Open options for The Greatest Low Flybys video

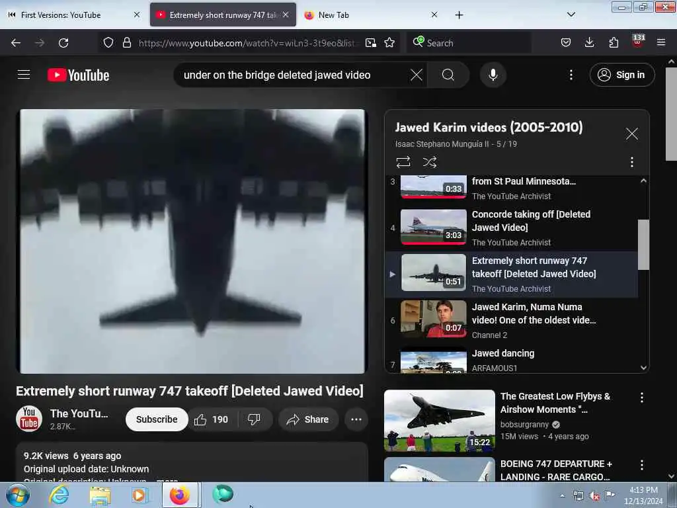[x=641, y=398]
